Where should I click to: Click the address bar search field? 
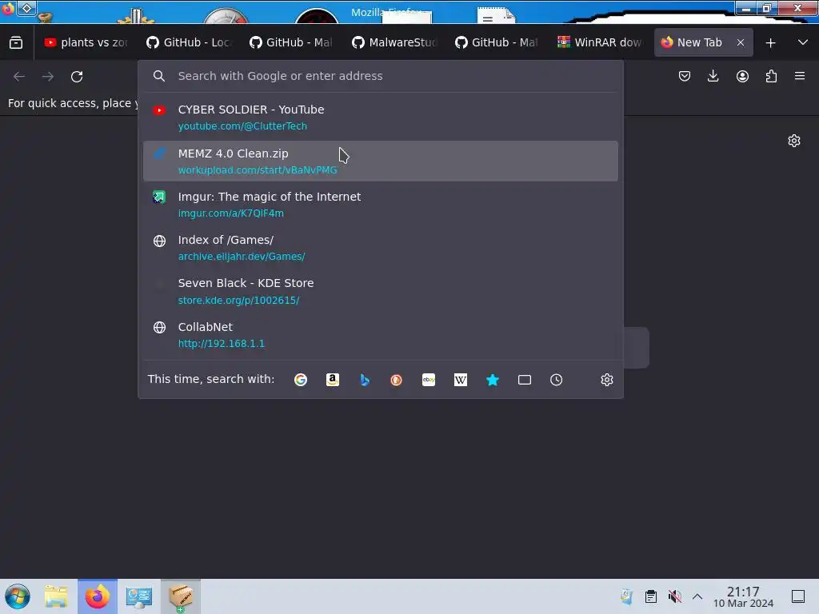pos(381,76)
